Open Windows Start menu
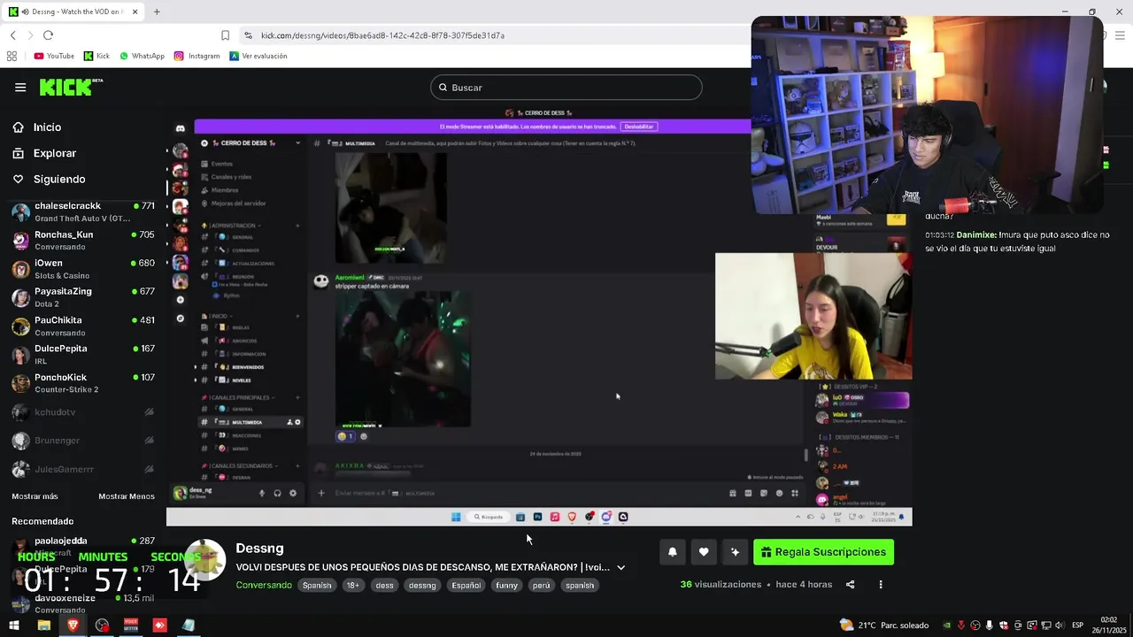Image resolution: width=1133 pixels, height=637 pixels. [13, 625]
